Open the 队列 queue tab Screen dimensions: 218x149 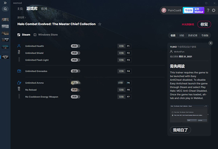44,9
